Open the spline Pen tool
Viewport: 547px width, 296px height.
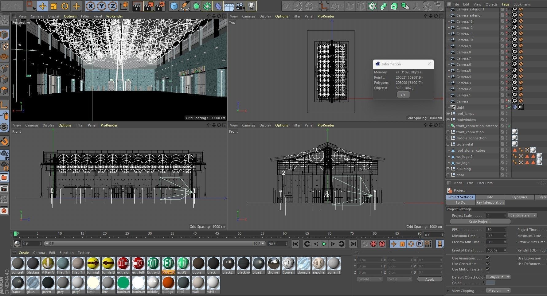[185, 6]
